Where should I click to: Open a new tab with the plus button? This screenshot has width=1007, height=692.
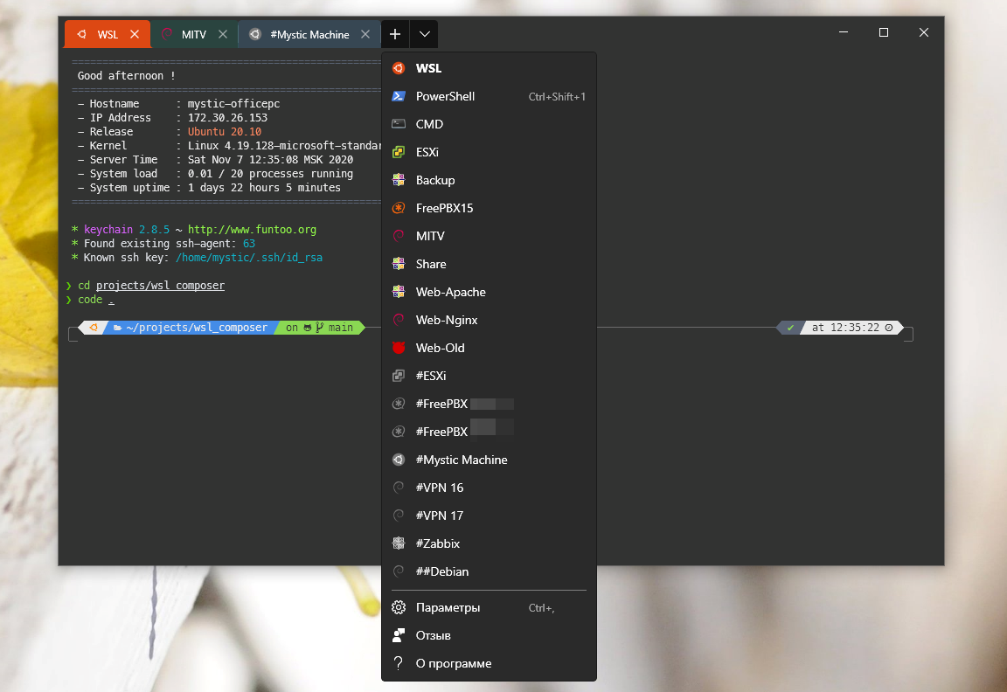395,35
